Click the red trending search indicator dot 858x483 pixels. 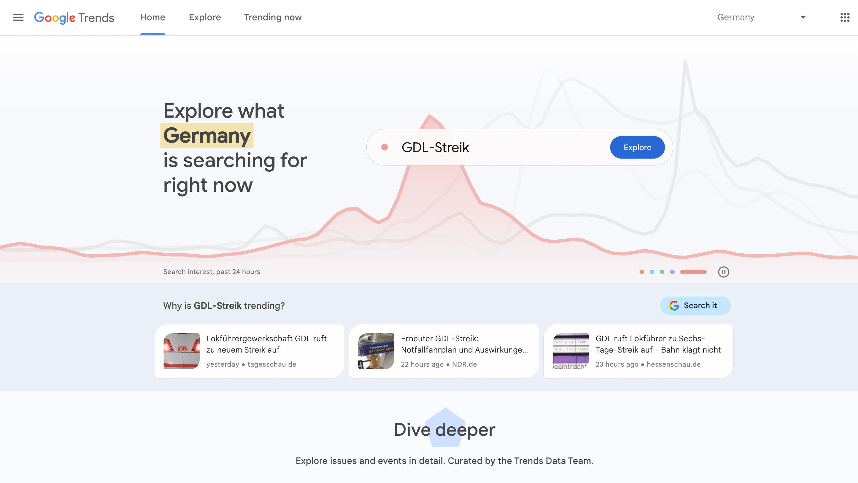(x=642, y=271)
